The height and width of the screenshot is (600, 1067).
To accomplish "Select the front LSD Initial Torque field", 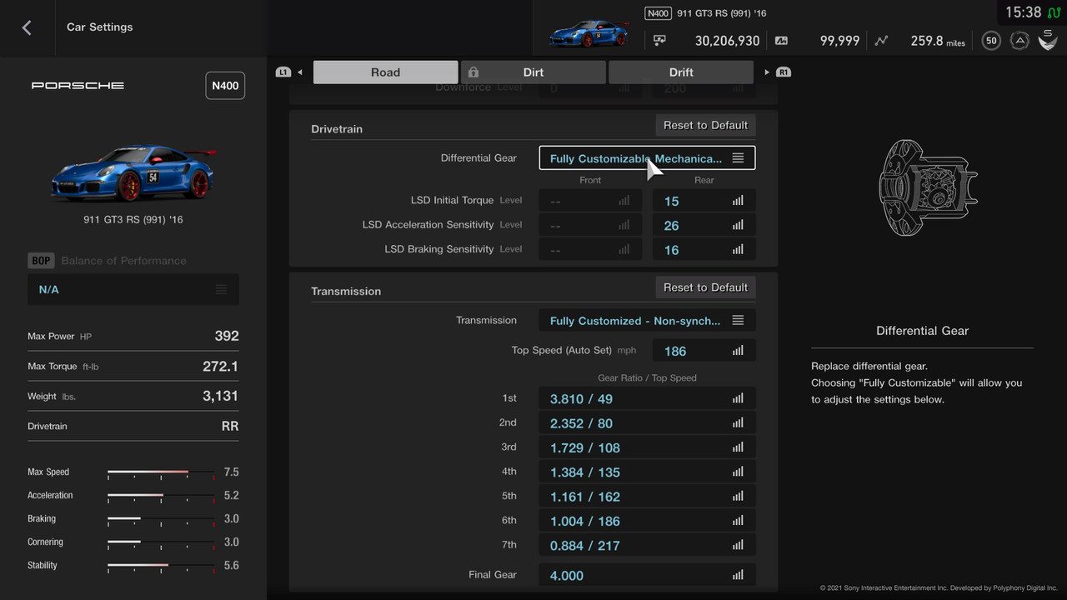I will [590, 201].
